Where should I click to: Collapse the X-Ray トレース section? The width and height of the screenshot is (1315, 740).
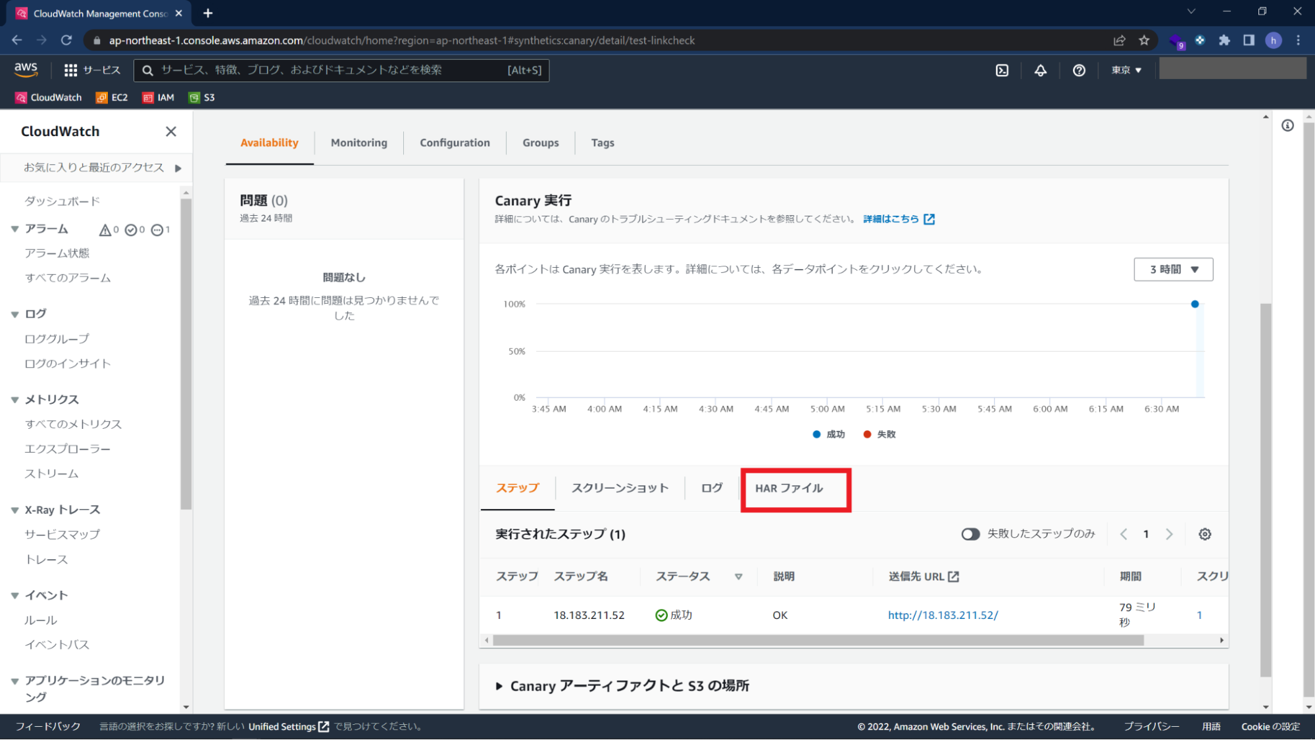click(x=14, y=510)
